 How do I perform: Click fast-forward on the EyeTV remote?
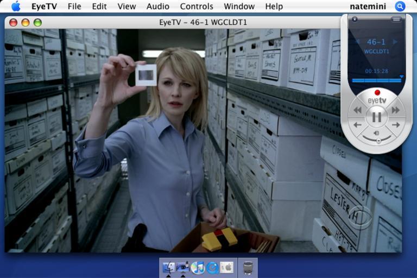coord(396,110)
